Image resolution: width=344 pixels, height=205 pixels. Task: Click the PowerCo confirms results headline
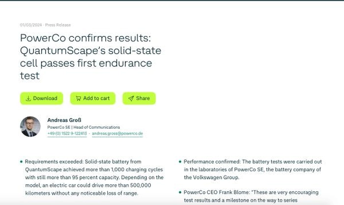(x=90, y=57)
